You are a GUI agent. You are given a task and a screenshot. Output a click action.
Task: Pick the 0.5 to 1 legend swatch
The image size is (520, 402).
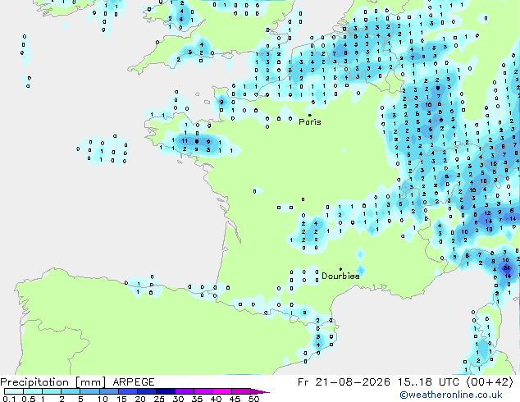point(33,391)
